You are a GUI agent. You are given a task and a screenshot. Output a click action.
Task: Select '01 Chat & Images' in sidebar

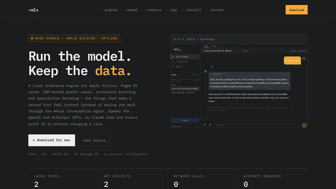coord(185,57)
